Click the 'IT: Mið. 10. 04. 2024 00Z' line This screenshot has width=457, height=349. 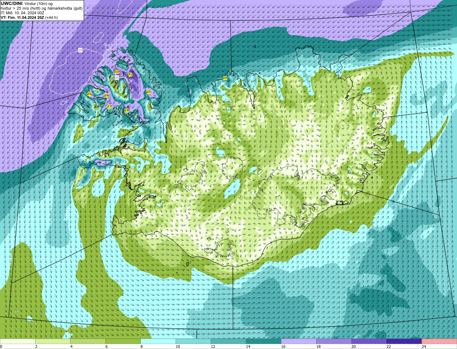click(22, 13)
